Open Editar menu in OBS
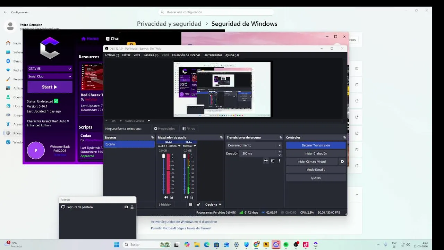This screenshot has width=444, height=250. [126, 55]
